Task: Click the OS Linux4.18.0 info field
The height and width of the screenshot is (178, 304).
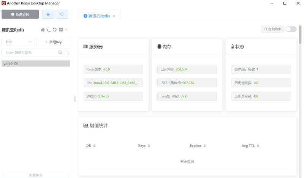Action: pos(113,83)
